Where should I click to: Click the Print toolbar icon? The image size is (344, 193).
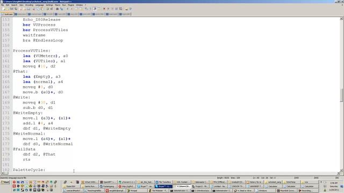pyautogui.click(x=28, y=9)
